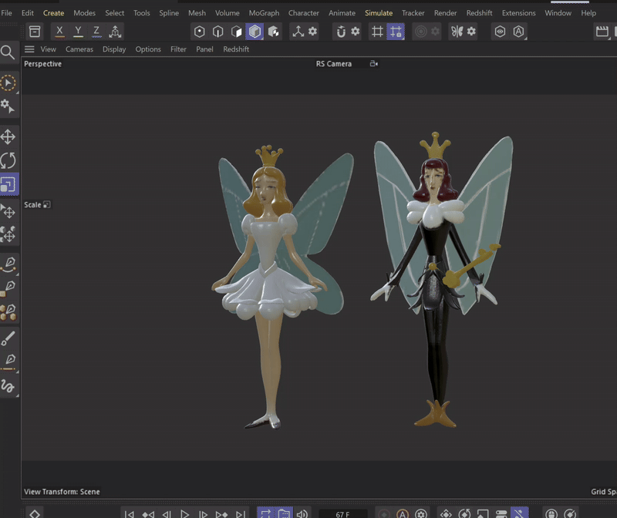Open the viewport hamburger menu
The height and width of the screenshot is (518, 617).
(29, 49)
